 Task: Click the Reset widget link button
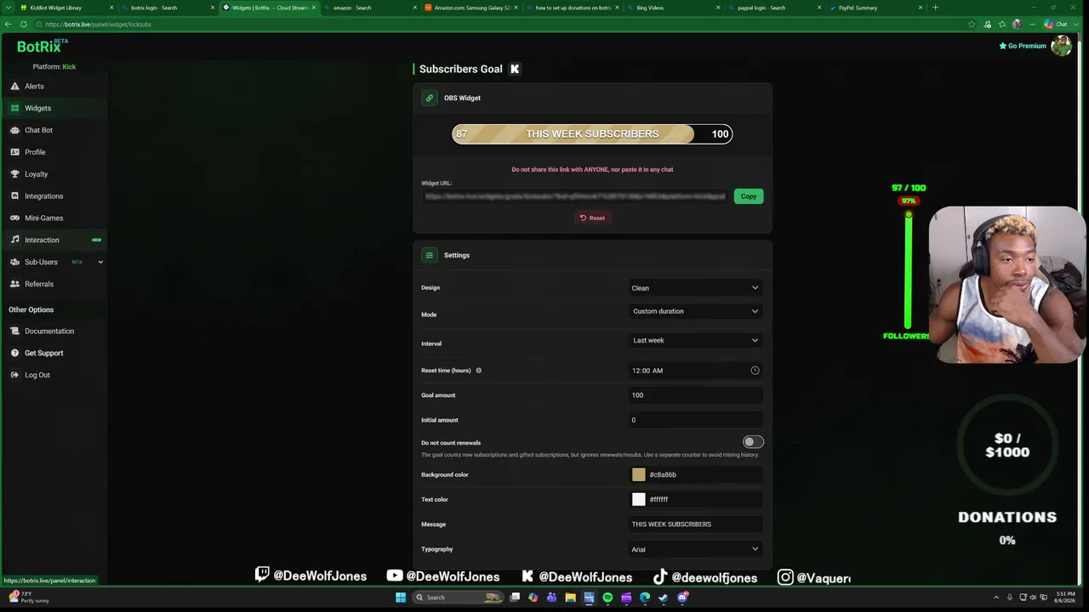[592, 218]
